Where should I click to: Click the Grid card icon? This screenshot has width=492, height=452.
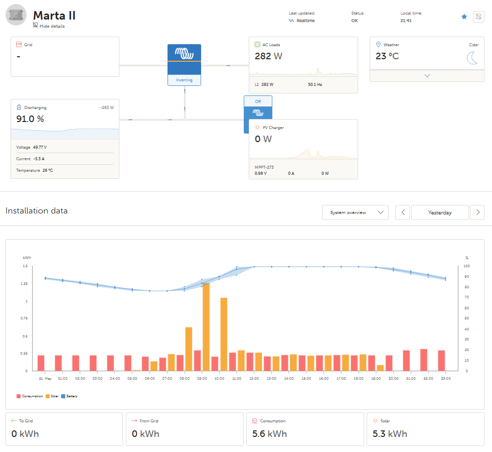(19, 45)
